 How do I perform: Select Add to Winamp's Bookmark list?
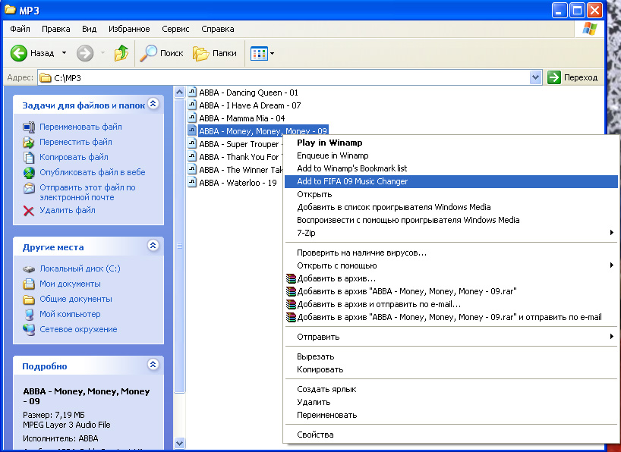click(451, 168)
